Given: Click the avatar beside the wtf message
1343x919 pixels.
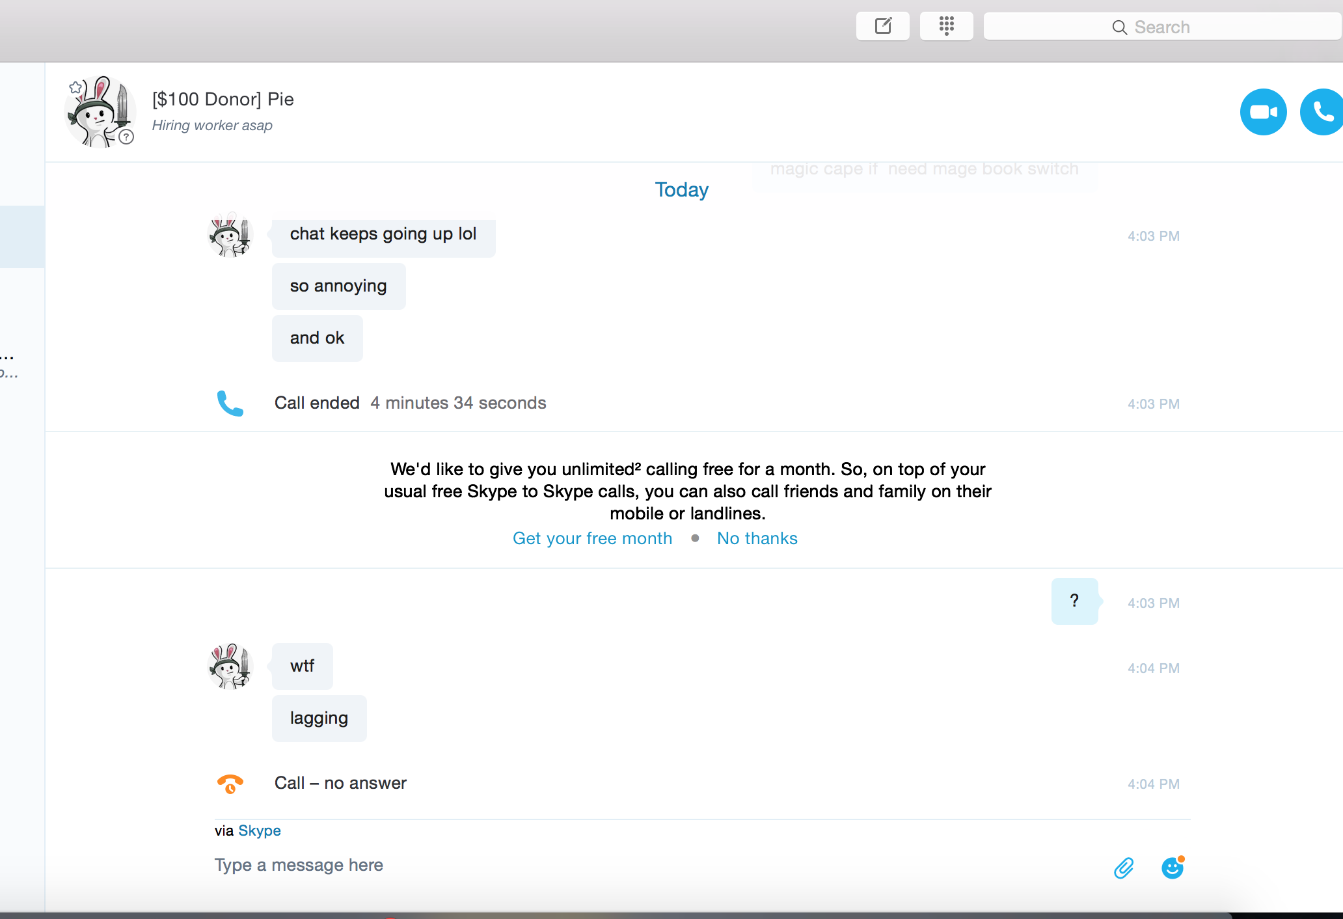Looking at the screenshot, I should tap(230, 666).
